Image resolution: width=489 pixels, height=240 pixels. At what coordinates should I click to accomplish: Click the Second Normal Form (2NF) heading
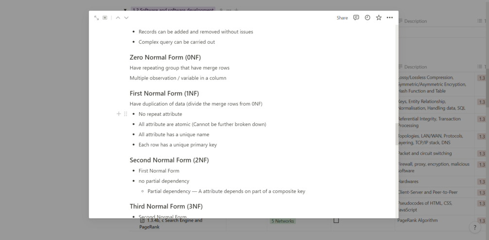point(169,160)
